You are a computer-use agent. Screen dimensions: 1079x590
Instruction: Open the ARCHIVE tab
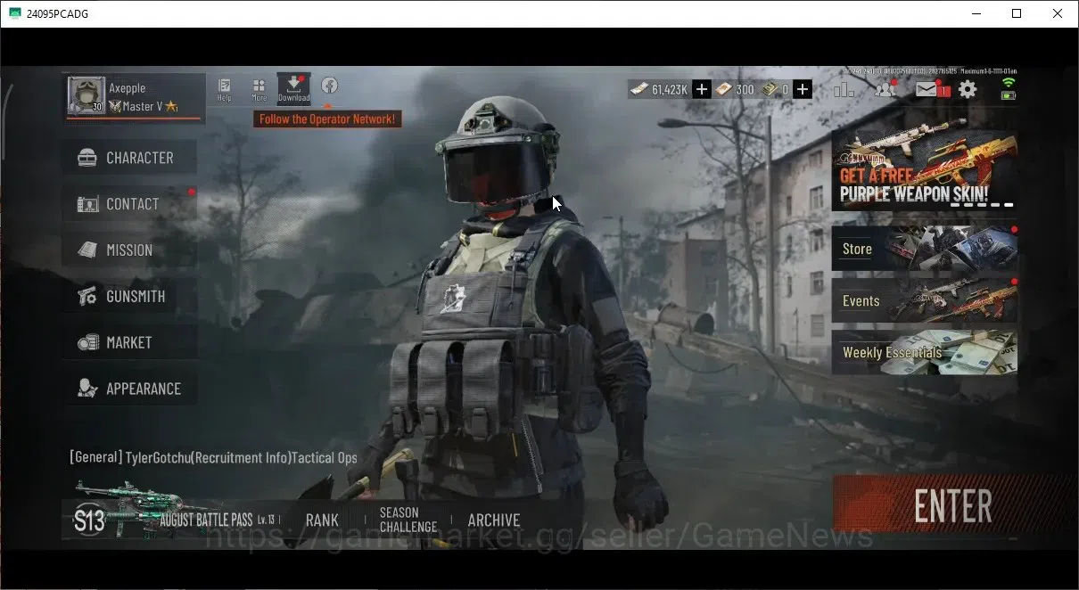(x=494, y=520)
